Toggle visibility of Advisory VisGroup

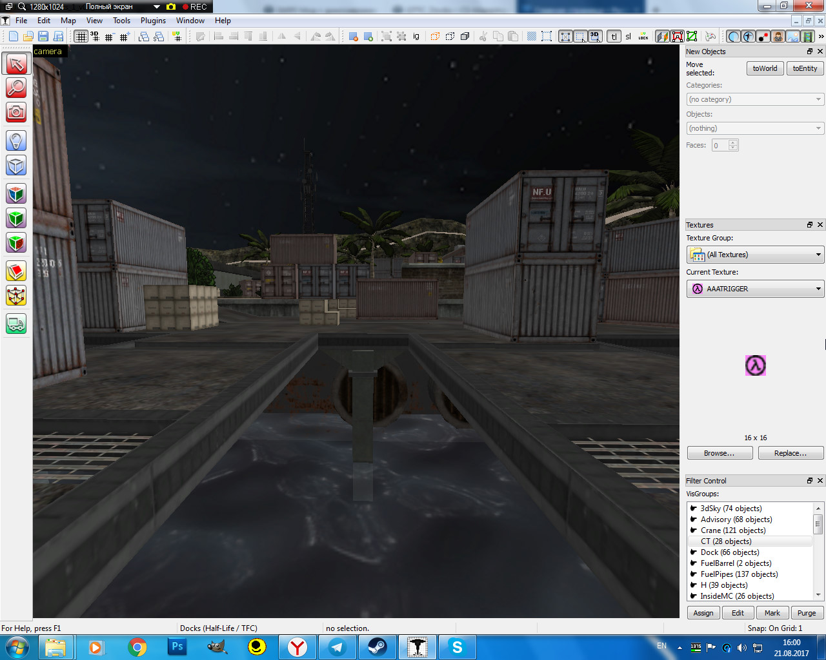pyautogui.click(x=693, y=519)
